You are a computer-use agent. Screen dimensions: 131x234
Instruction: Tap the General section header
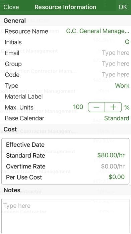point(14,21)
